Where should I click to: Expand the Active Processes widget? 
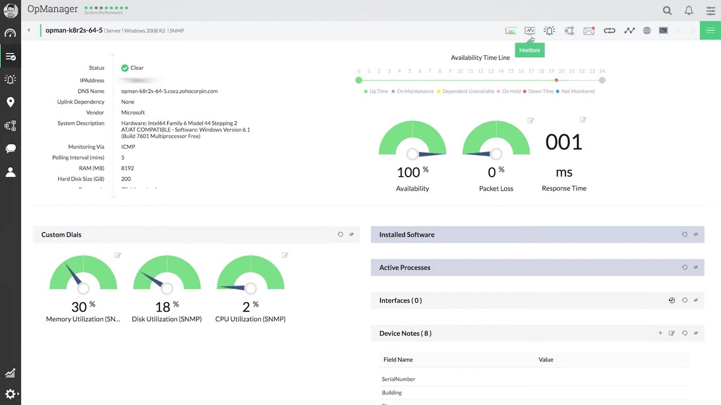point(696,267)
